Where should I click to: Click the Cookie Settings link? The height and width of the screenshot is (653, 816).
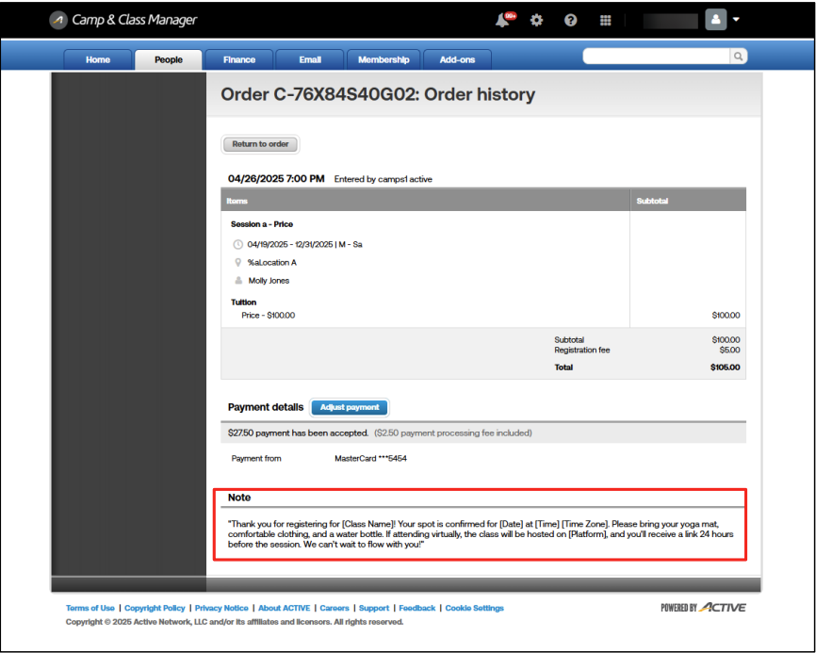474,608
